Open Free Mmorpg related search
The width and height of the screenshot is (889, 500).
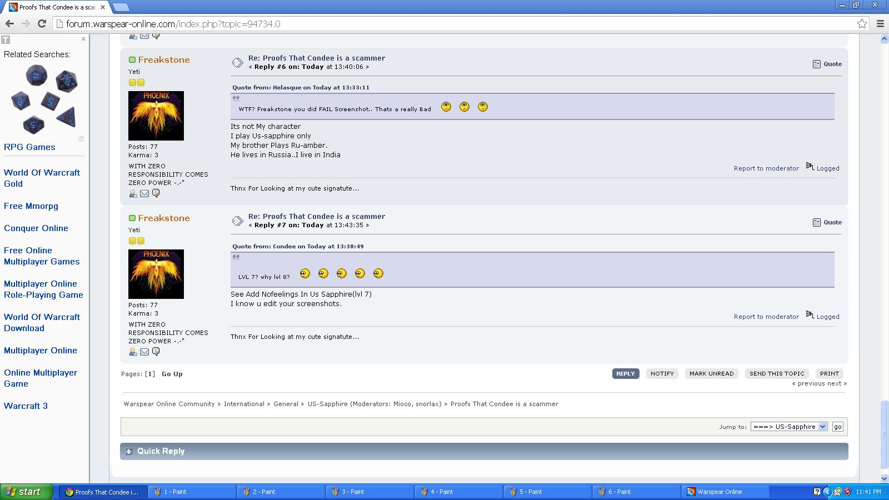click(31, 206)
